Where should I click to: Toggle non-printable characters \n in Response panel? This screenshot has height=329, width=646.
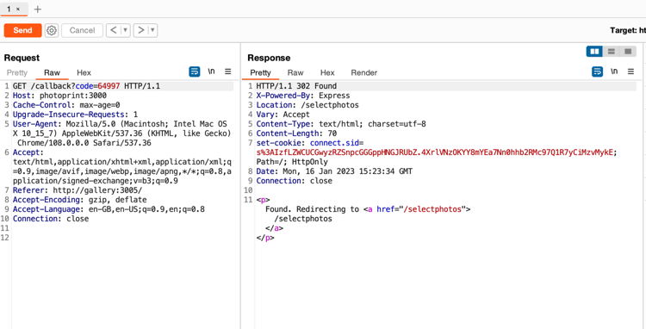click(614, 71)
